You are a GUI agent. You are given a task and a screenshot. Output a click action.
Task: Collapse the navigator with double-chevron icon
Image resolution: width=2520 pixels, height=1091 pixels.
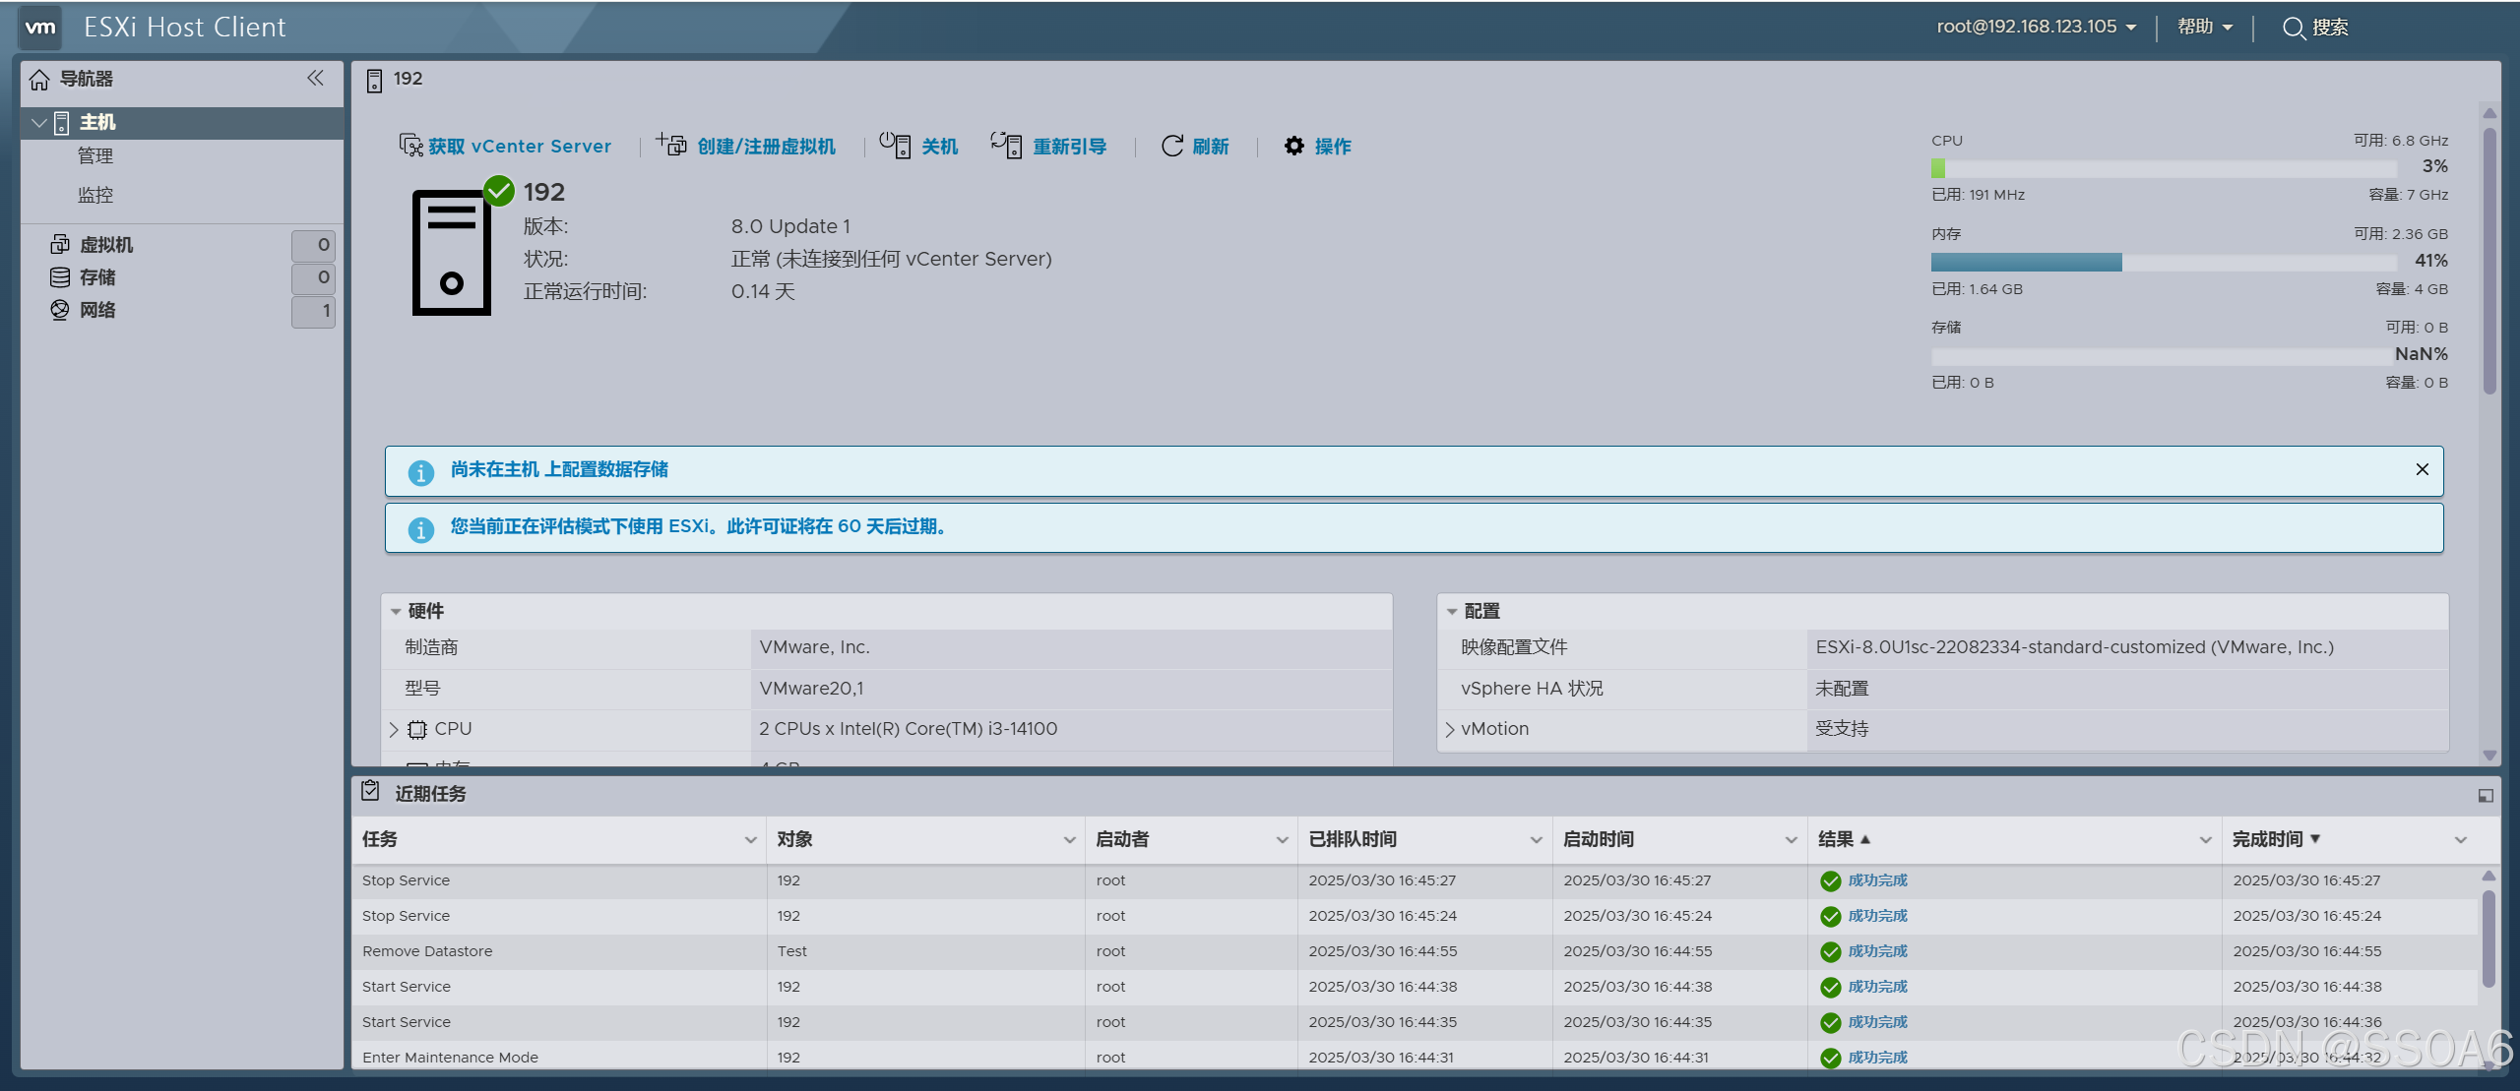coord(315,79)
